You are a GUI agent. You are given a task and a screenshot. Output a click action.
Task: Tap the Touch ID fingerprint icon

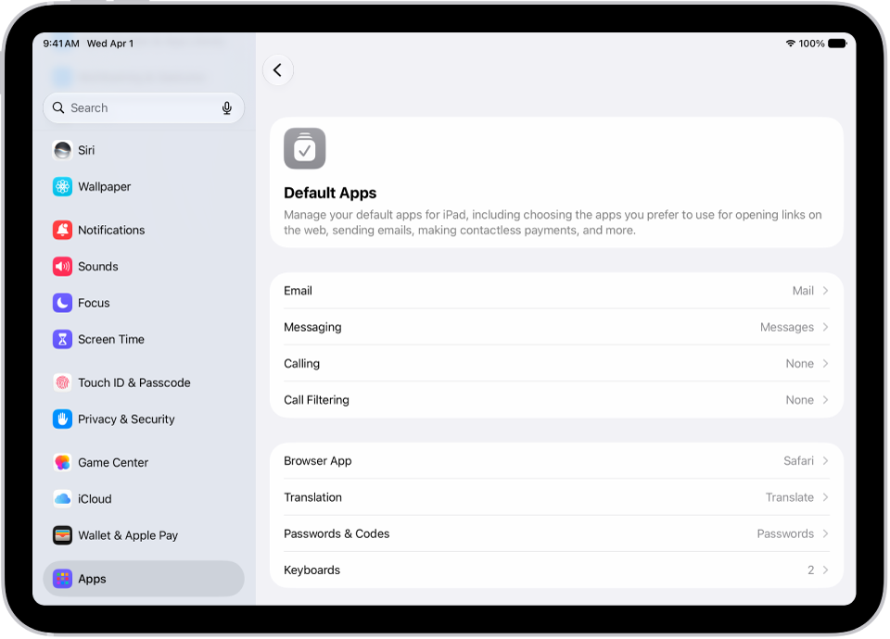tap(62, 382)
